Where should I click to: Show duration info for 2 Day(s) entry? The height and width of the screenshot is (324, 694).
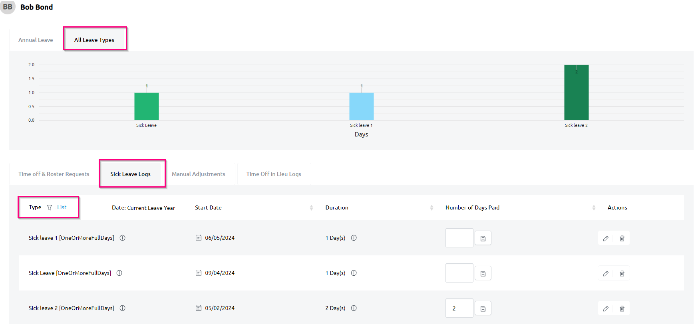354,308
